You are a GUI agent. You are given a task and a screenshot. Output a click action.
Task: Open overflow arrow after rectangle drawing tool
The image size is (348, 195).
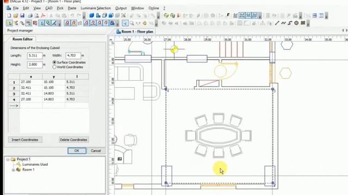pyautogui.click(x=308, y=23)
